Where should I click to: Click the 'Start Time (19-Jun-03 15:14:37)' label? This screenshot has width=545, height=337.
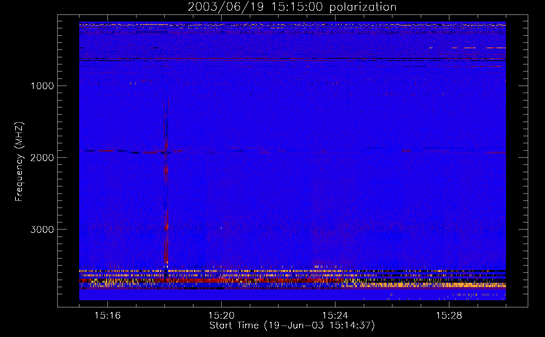[292, 326]
